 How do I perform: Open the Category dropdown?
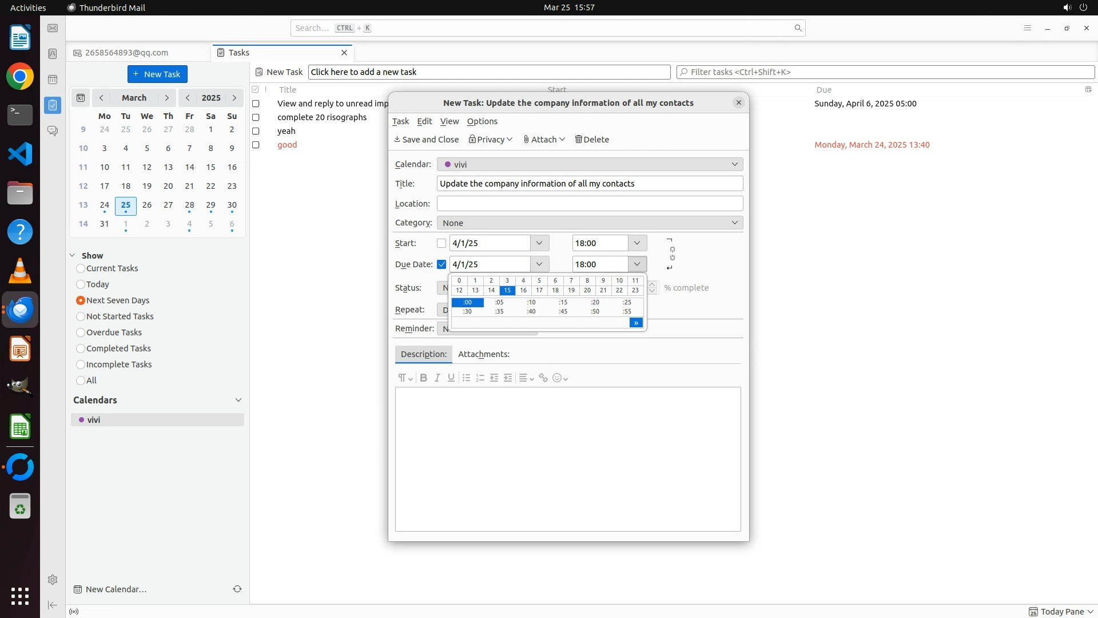590,223
